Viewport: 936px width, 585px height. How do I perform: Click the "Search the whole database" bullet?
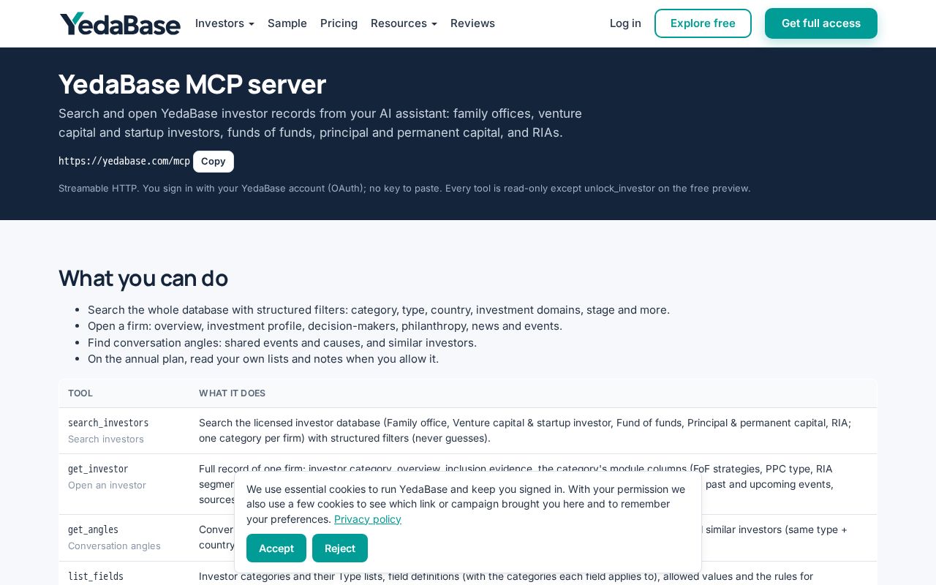[x=379, y=310]
